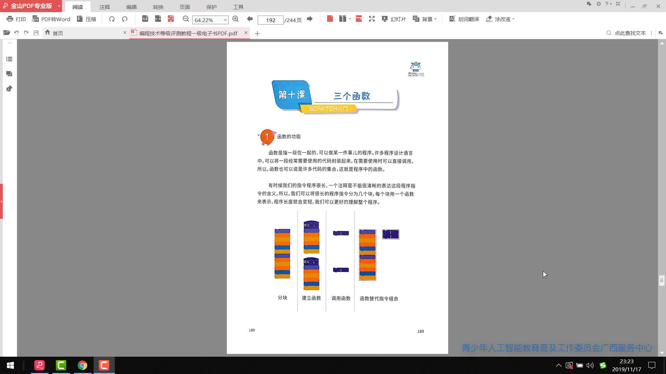
Task: Select actual size 1:1 view icon
Action: coord(145,19)
